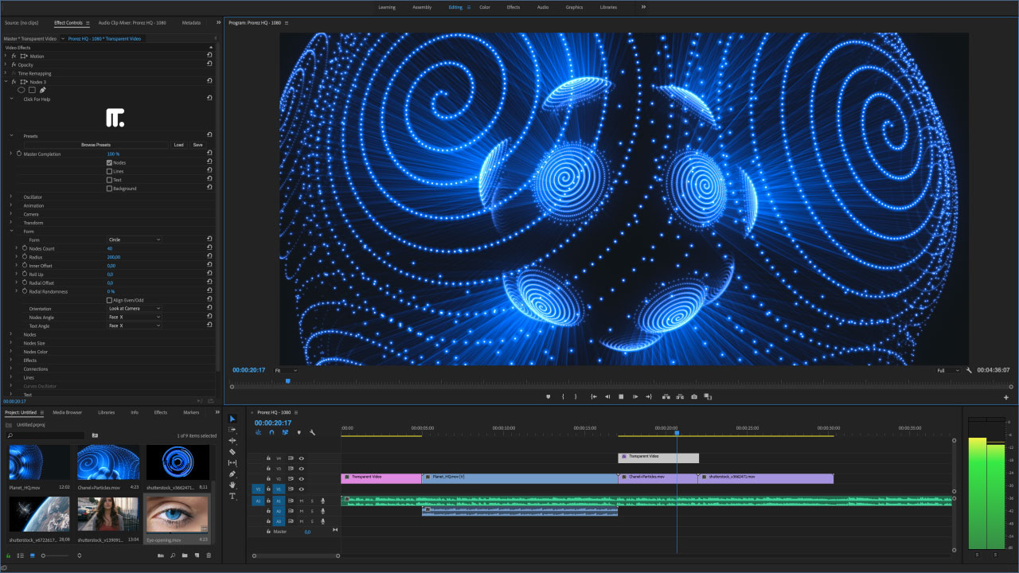
Task: Click the Export Frame camera icon
Action: (694, 396)
